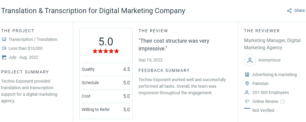Click the Less than $10,000 budget text
This screenshot has width=306, height=122.
25,48
